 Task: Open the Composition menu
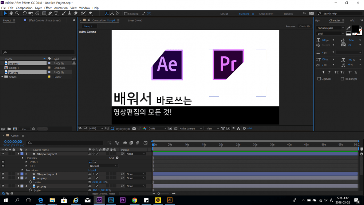24,8
